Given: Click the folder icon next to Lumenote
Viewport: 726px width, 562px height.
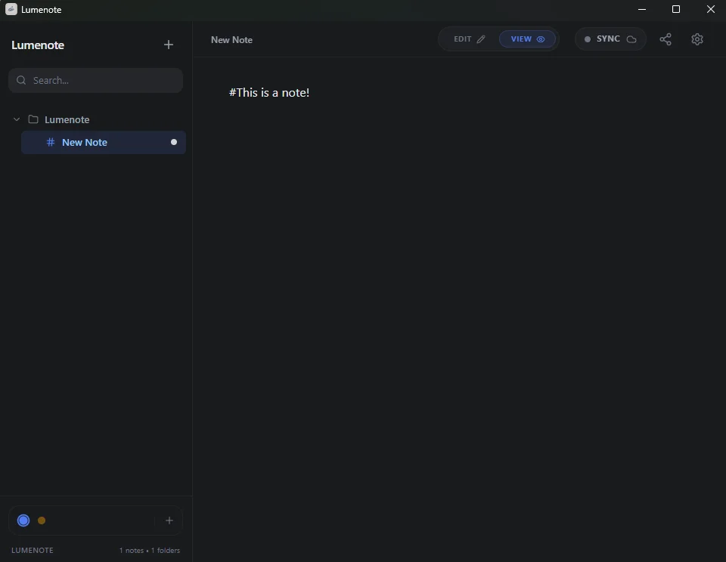Looking at the screenshot, I should (x=33, y=119).
